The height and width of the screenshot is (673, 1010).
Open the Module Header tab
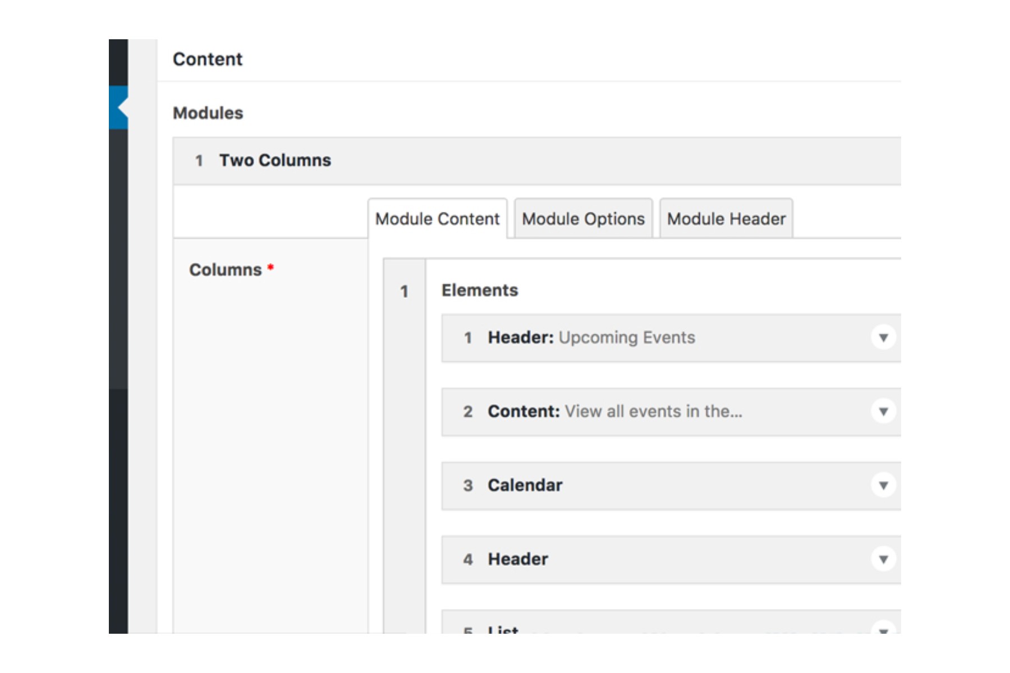pyautogui.click(x=726, y=219)
